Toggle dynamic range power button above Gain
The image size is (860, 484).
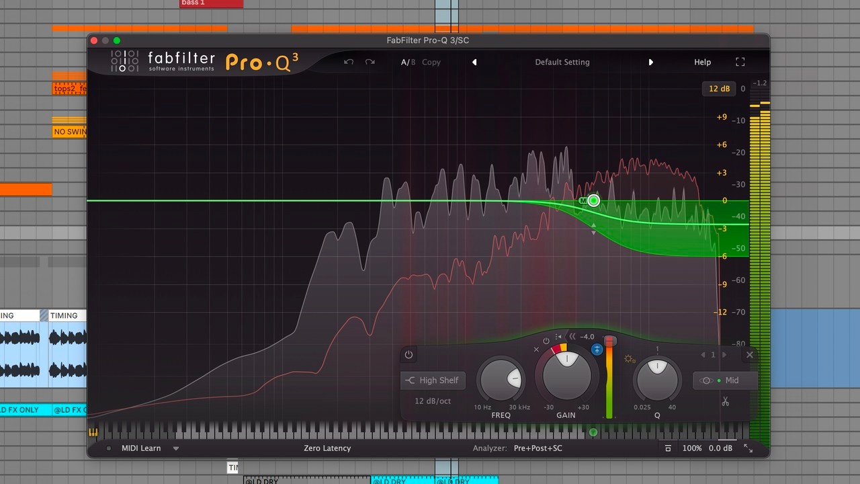[546, 341]
